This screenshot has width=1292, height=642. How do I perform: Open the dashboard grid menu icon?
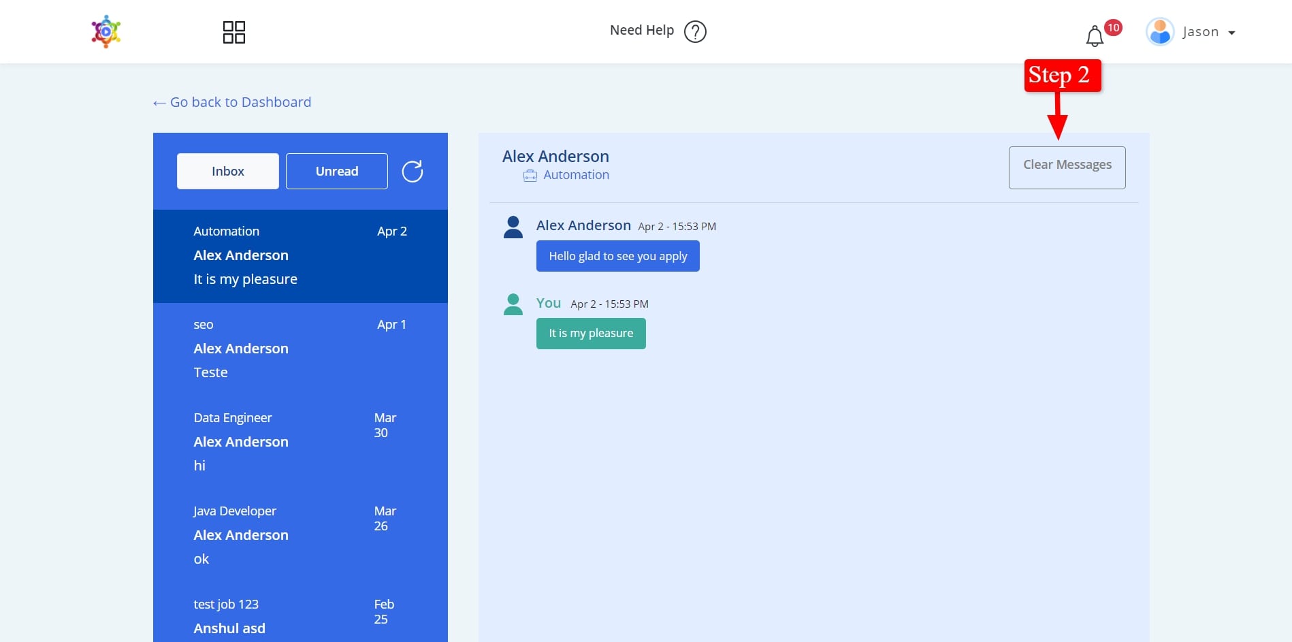233,32
